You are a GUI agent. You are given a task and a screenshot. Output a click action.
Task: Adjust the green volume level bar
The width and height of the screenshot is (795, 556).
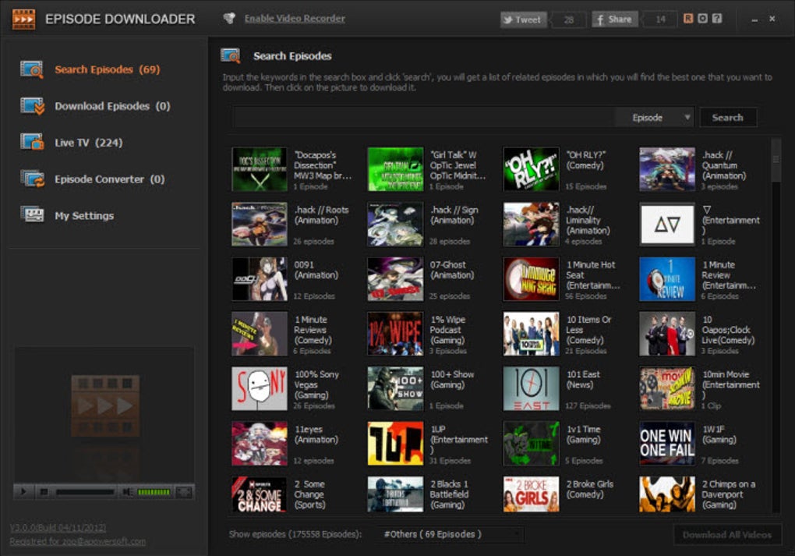[154, 492]
